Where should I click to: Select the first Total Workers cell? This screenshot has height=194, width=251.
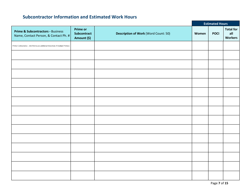coord(231,55)
